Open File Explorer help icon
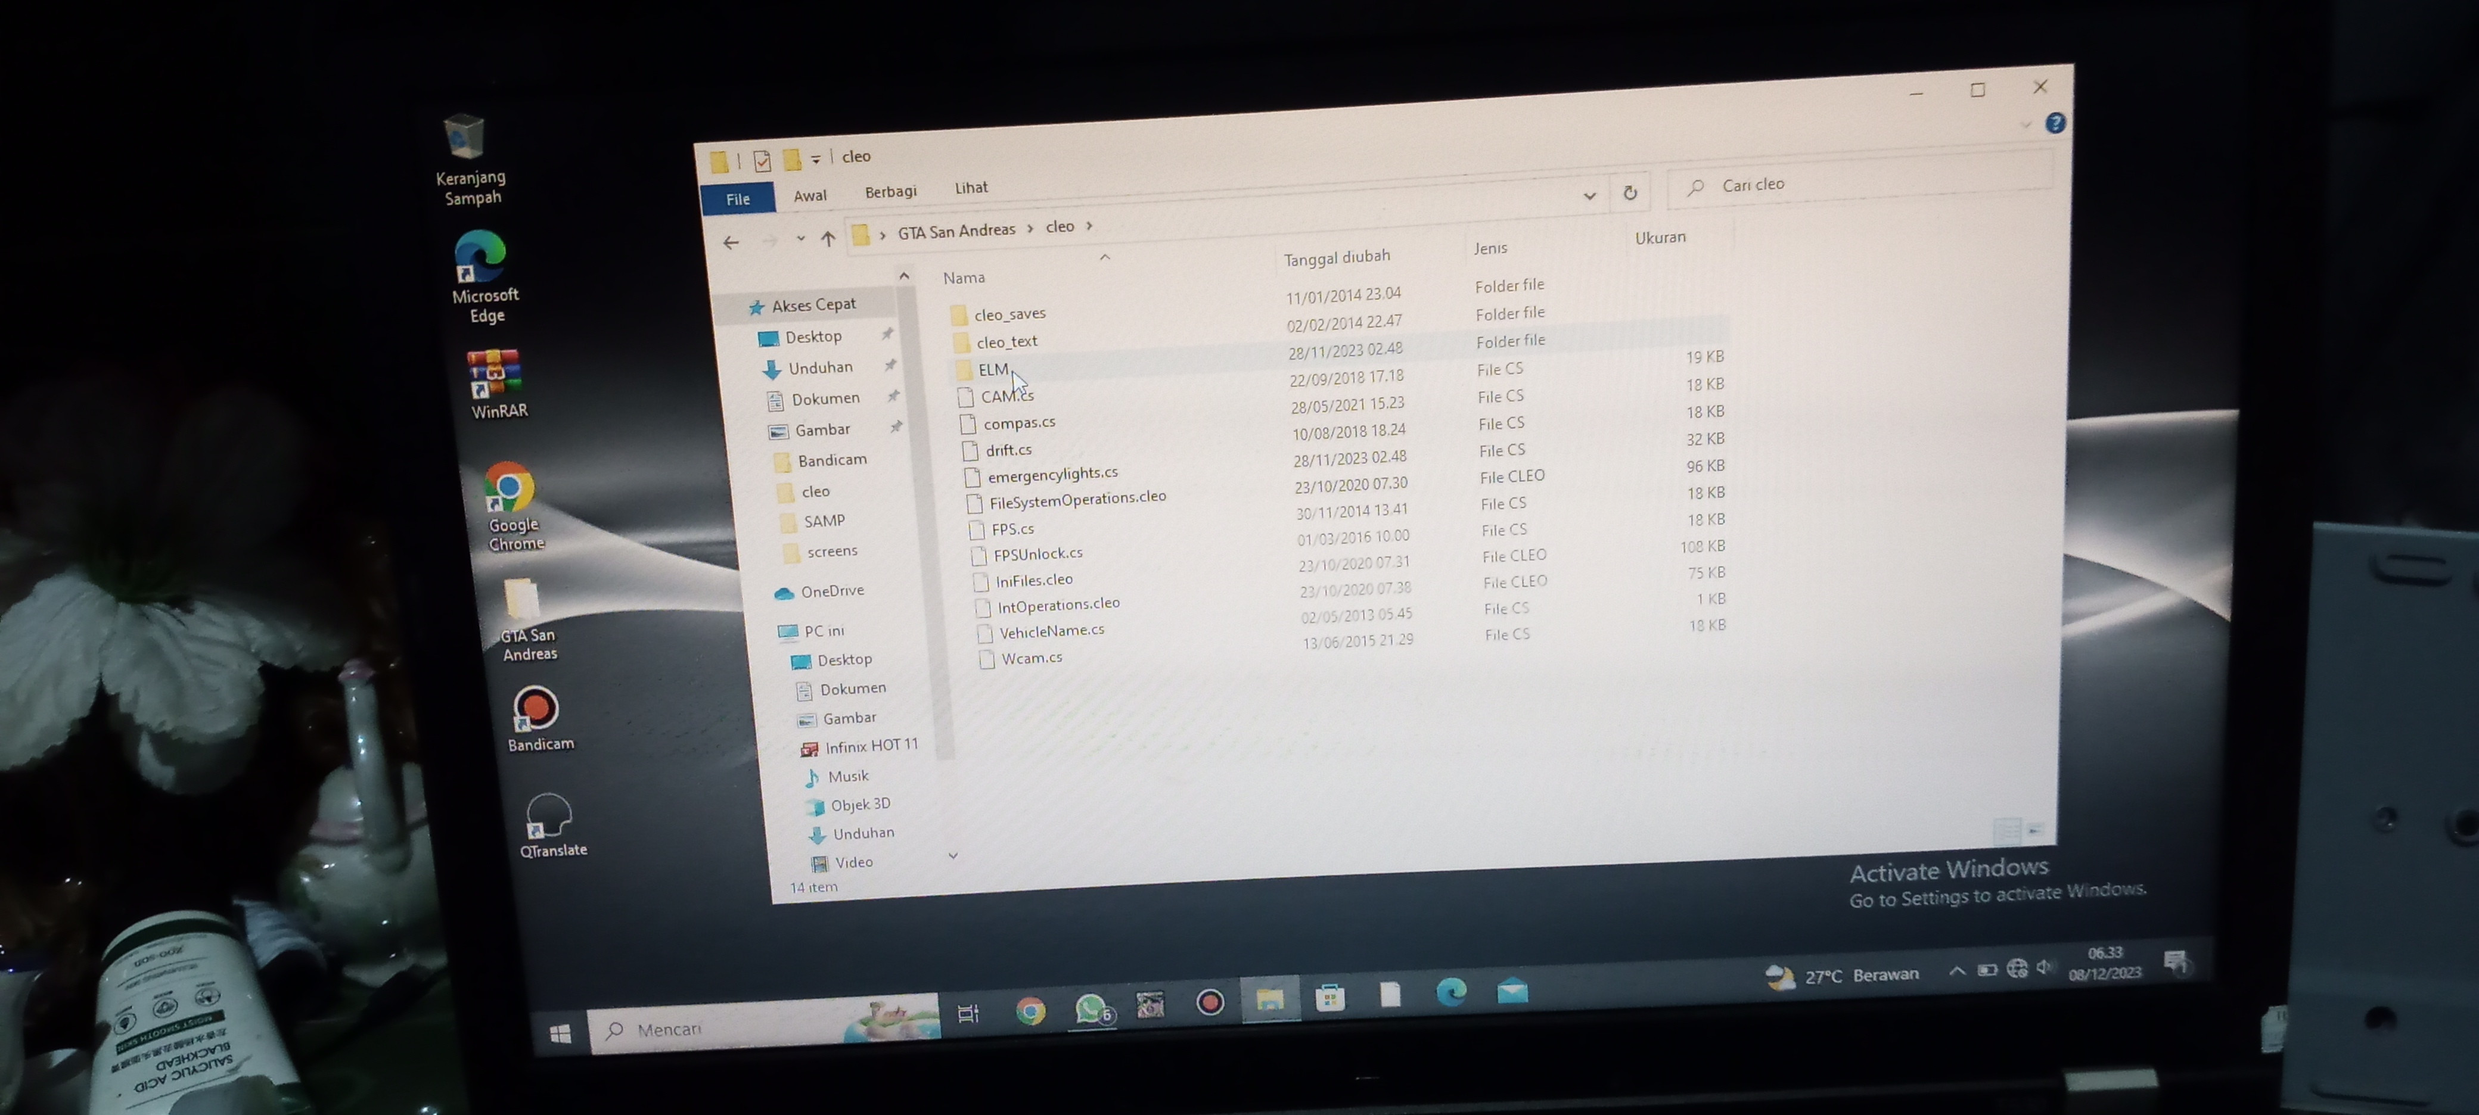This screenshot has width=2479, height=1115. tap(2055, 123)
